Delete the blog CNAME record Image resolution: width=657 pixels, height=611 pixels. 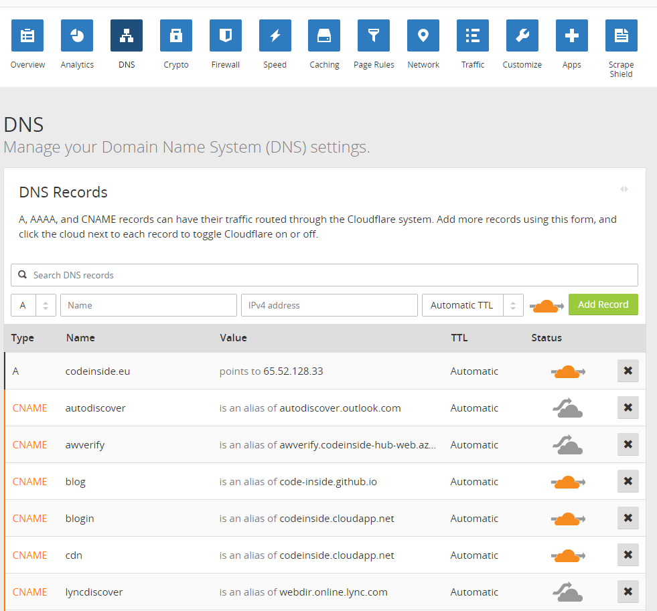(x=628, y=481)
